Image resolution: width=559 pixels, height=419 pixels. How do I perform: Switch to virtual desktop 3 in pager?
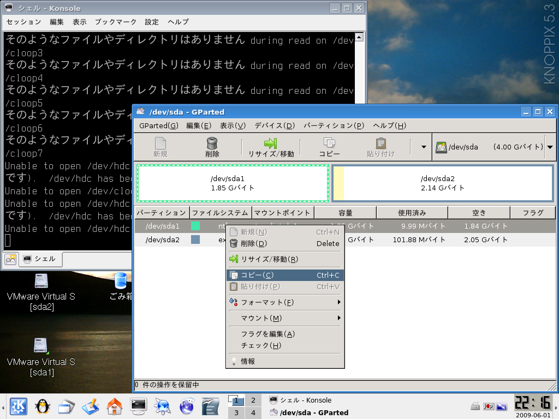(236, 412)
